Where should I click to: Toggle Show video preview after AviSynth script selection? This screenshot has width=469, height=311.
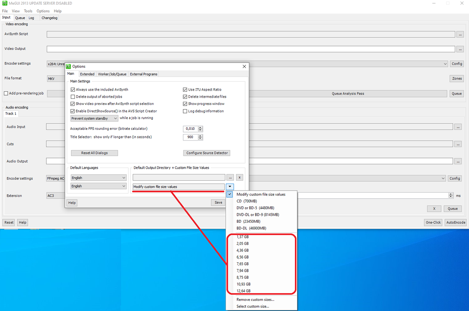coord(72,104)
